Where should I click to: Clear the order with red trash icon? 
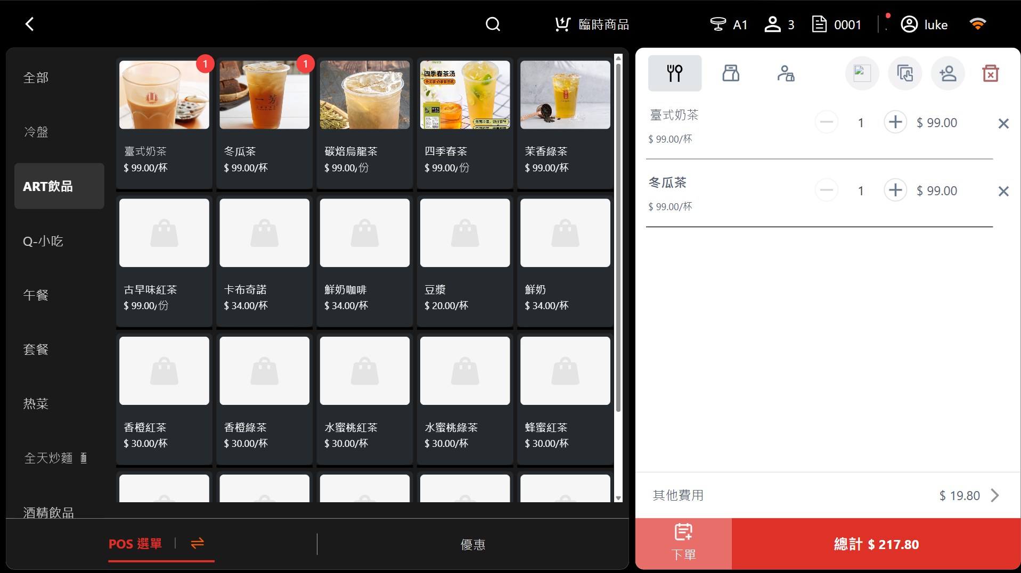pyautogui.click(x=990, y=73)
